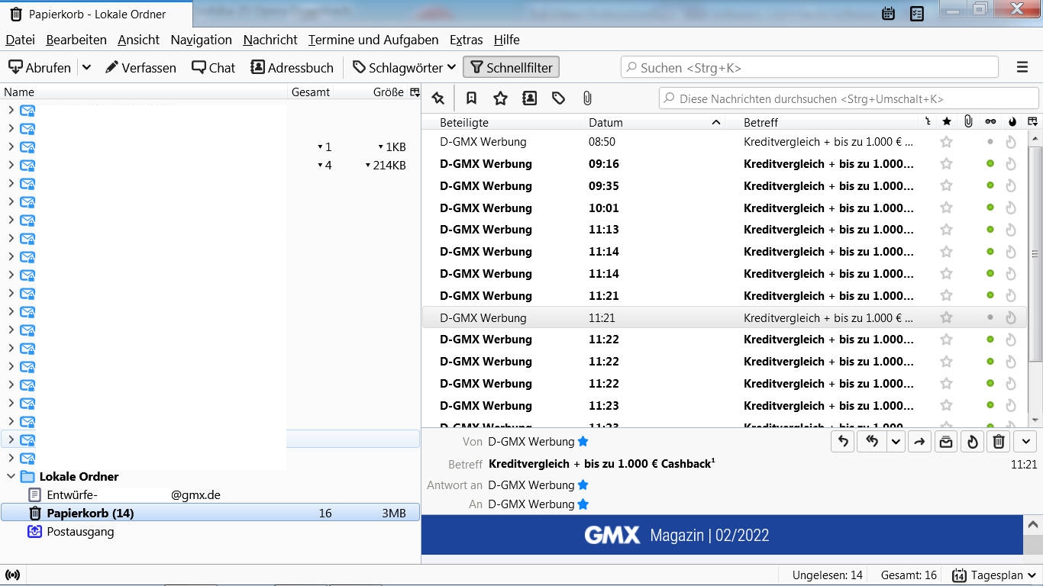Viewport: 1043px width, 586px height.
Task: Open the Tagesplan pane in status bar
Action: point(994,575)
